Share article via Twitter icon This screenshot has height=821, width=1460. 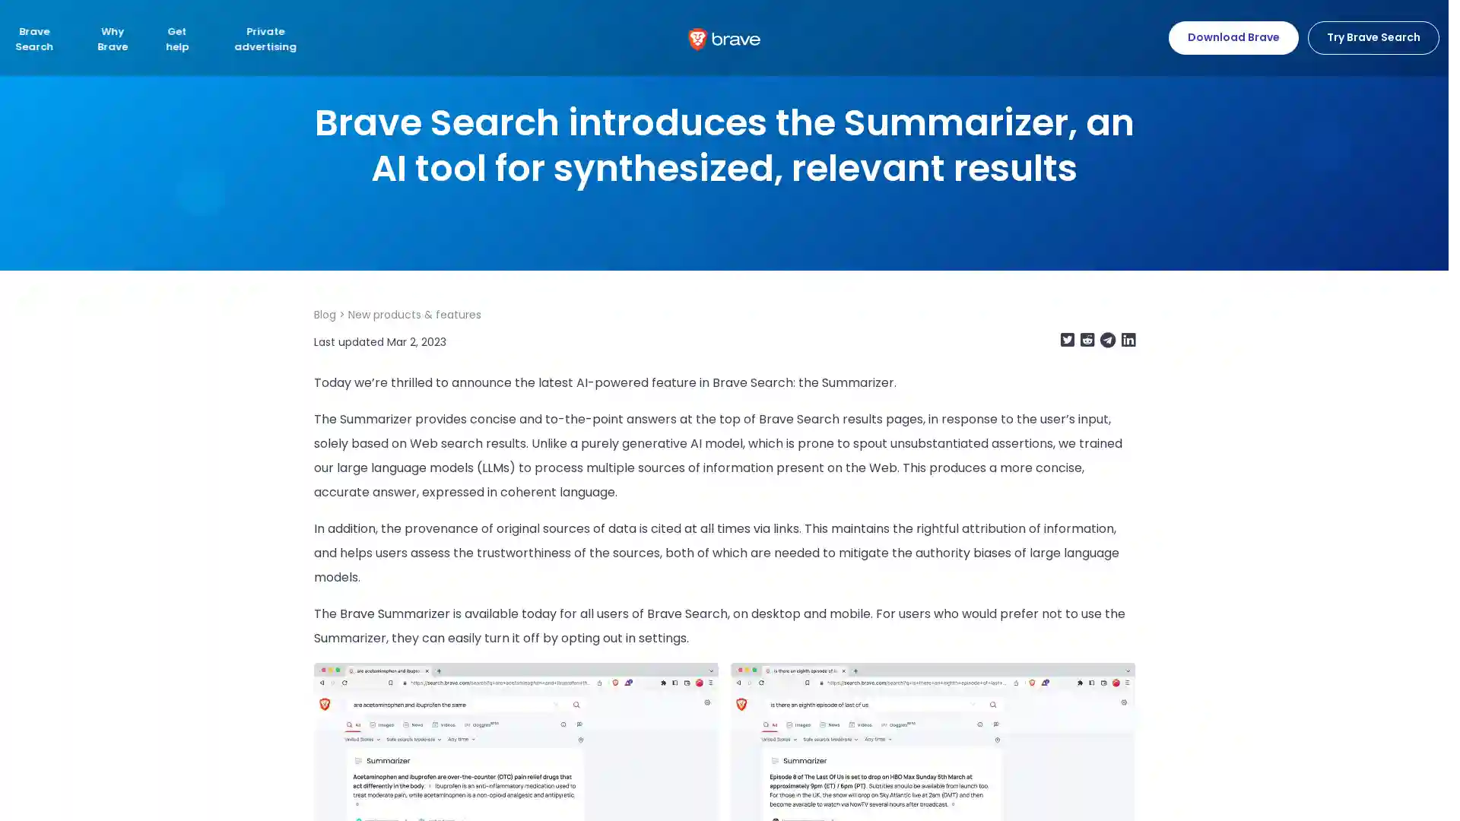coord(1067,340)
